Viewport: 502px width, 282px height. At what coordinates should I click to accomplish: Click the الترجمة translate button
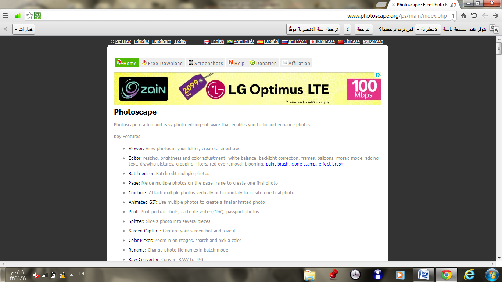(364, 29)
